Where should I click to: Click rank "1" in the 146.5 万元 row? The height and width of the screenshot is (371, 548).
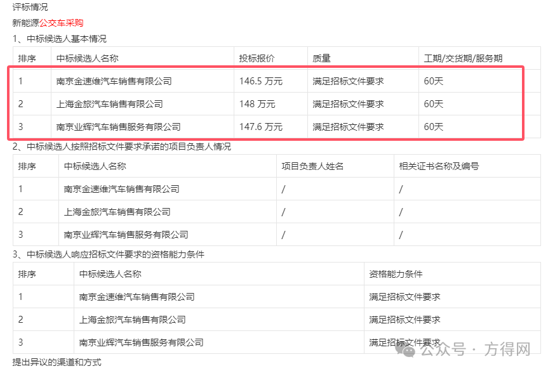tap(20, 81)
